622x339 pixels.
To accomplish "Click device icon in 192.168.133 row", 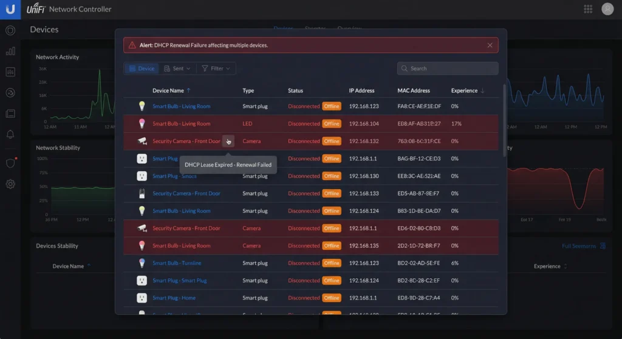I will 142,193.
